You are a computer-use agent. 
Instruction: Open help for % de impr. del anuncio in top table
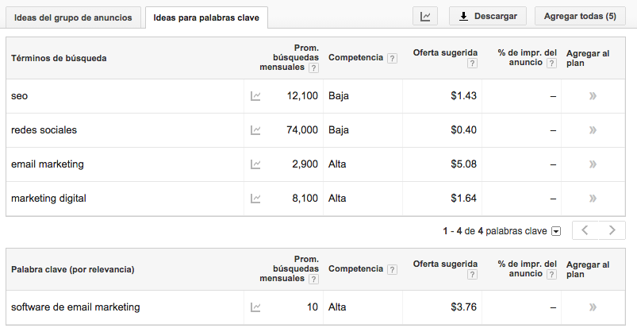tap(551, 63)
